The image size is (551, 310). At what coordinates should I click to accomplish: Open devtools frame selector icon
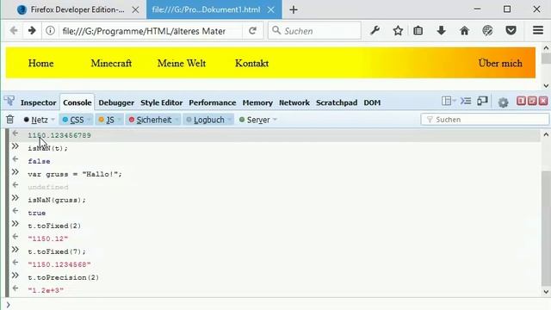(448, 102)
